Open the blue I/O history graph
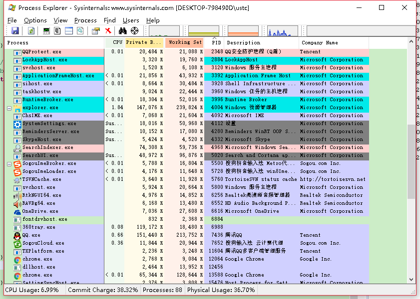 tap(283, 31)
